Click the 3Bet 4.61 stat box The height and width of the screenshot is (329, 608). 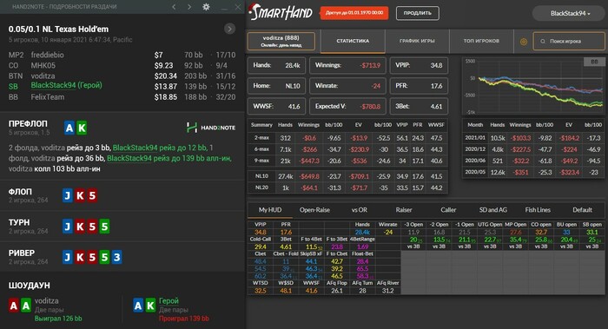click(419, 106)
